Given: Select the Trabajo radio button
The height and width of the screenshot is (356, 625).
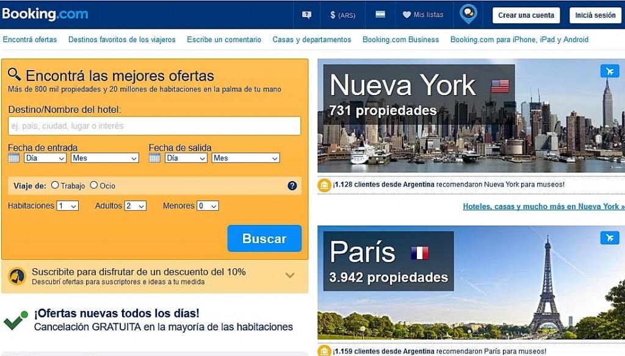Looking at the screenshot, I should tap(55, 185).
